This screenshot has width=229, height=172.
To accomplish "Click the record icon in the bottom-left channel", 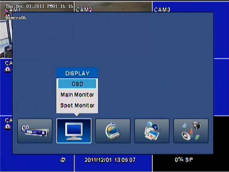I will (8, 126).
